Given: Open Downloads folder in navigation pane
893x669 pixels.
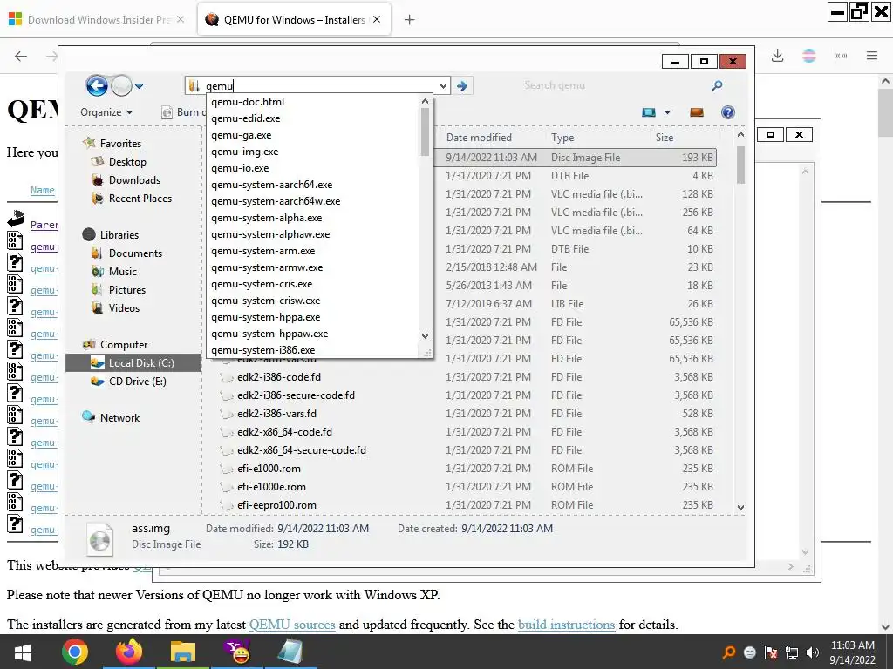Looking at the screenshot, I should [134, 179].
